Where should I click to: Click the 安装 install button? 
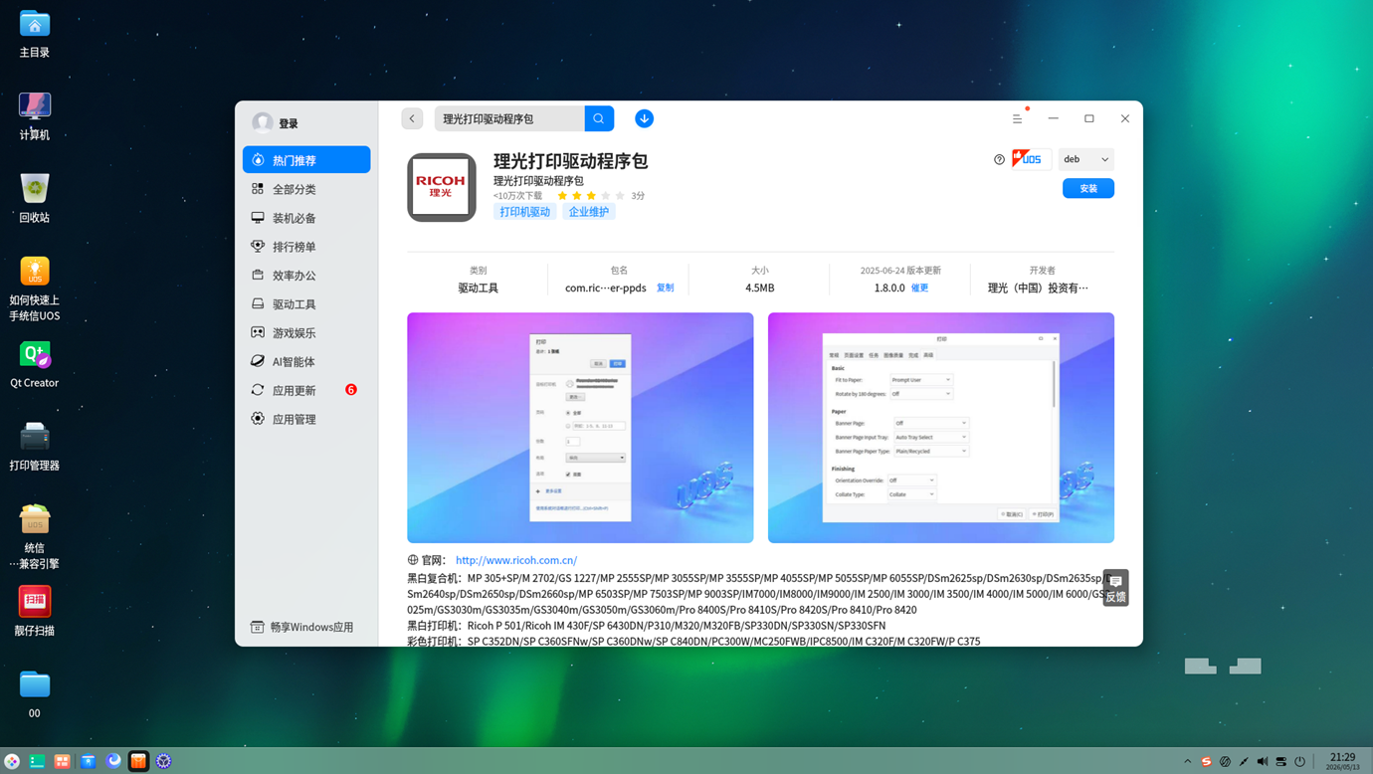tap(1088, 188)
